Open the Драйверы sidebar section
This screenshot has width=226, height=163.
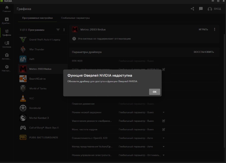click(x=7, y=21)
